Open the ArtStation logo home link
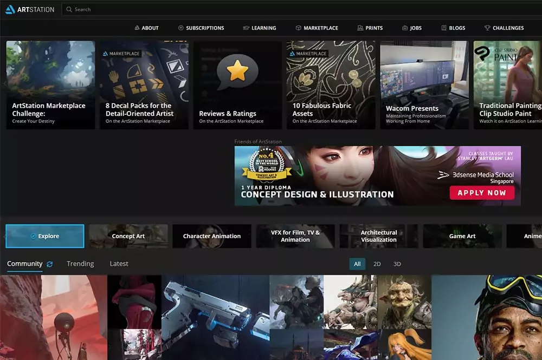Screen dimensions: 542x360 tap(30, 9)
